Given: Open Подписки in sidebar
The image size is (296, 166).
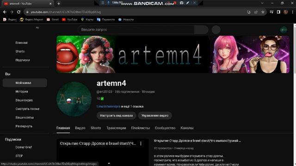Looking at the screenshot, I should click(x=23, y=60).
